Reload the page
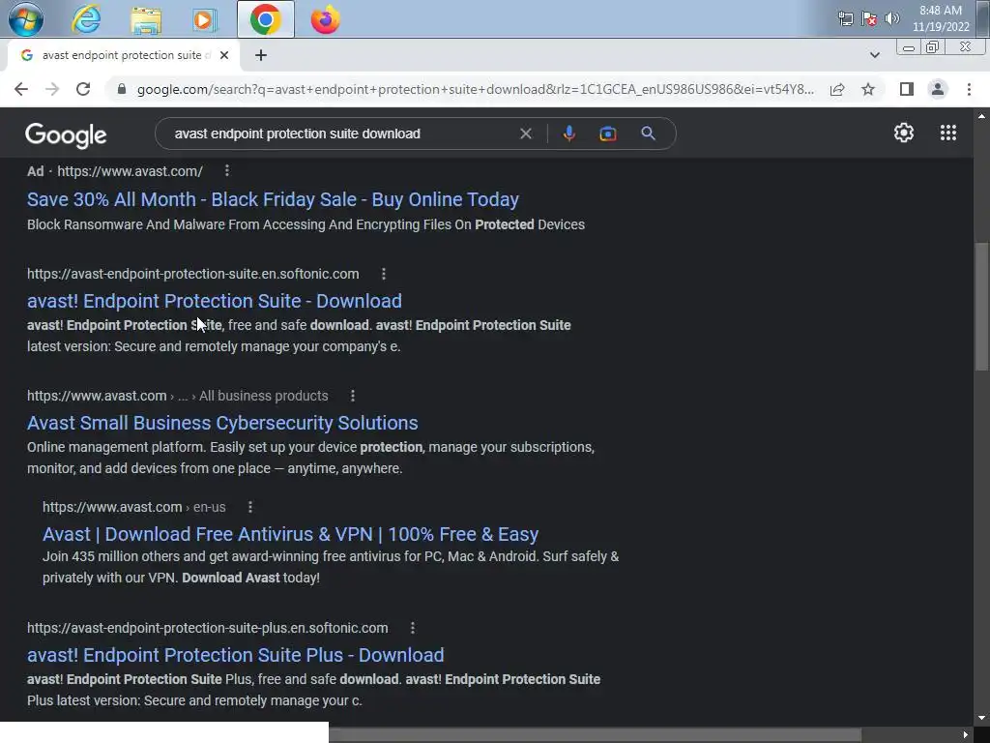Image resolution: width=990 pixels, height=743 pixels. coord(83,89)
